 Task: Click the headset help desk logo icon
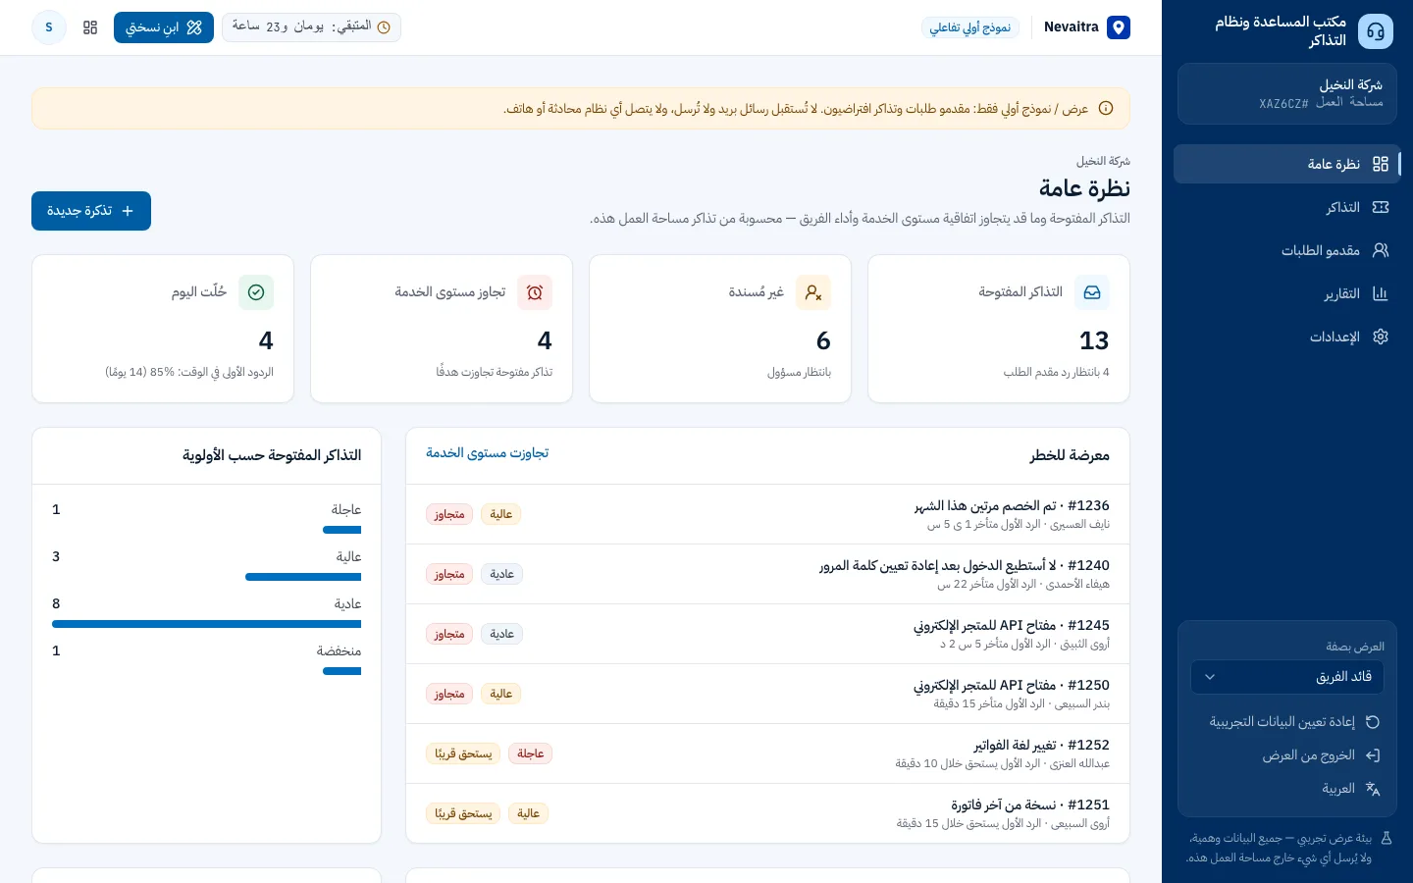(1376, 31)
